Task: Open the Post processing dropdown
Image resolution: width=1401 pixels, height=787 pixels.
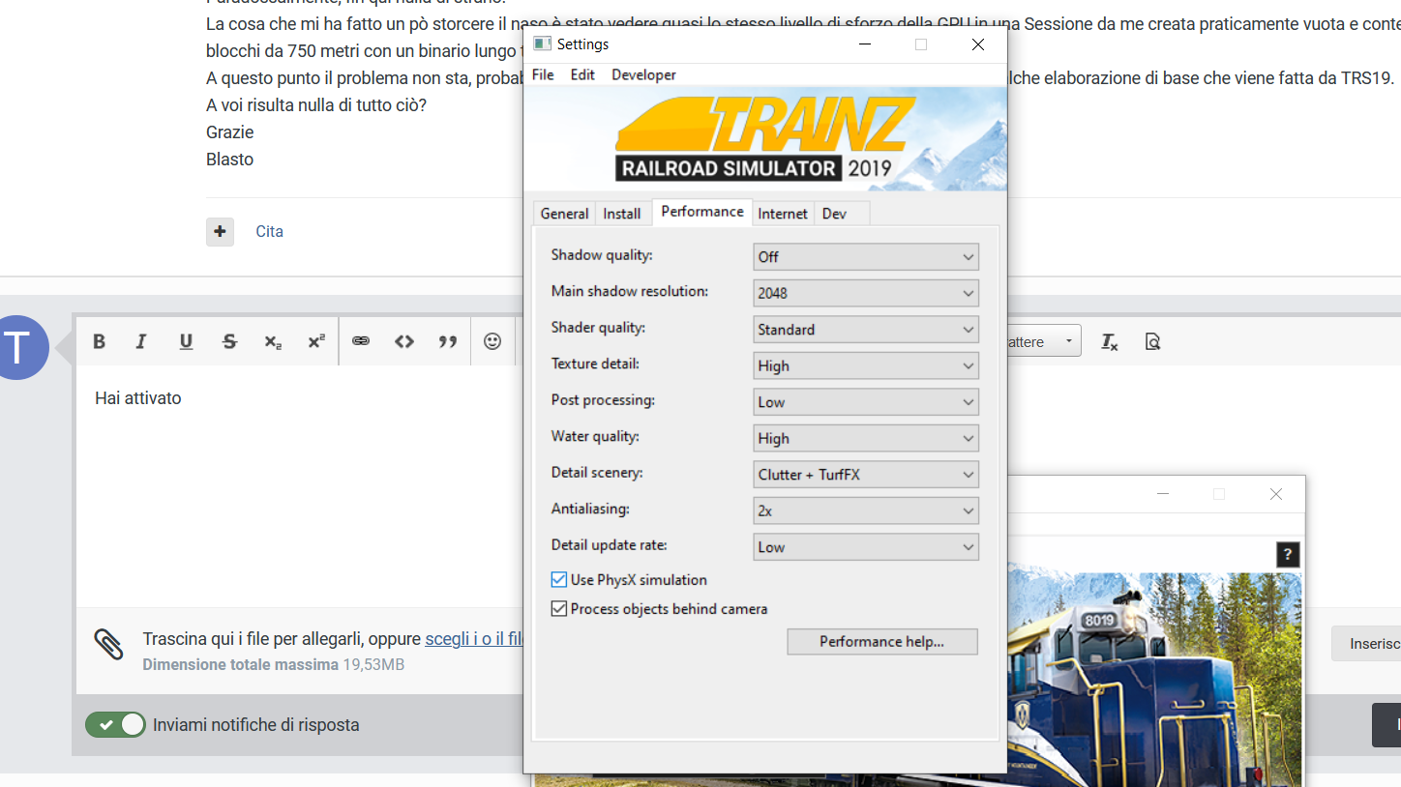Action: tap(866, 402)
